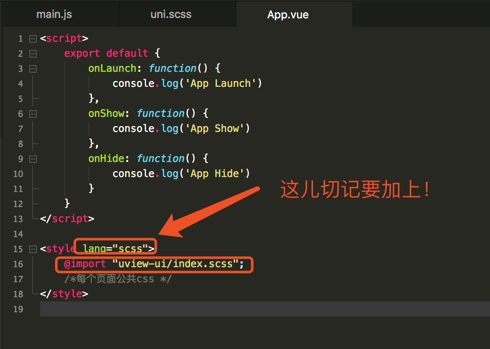Collapse the export default block

33,53
